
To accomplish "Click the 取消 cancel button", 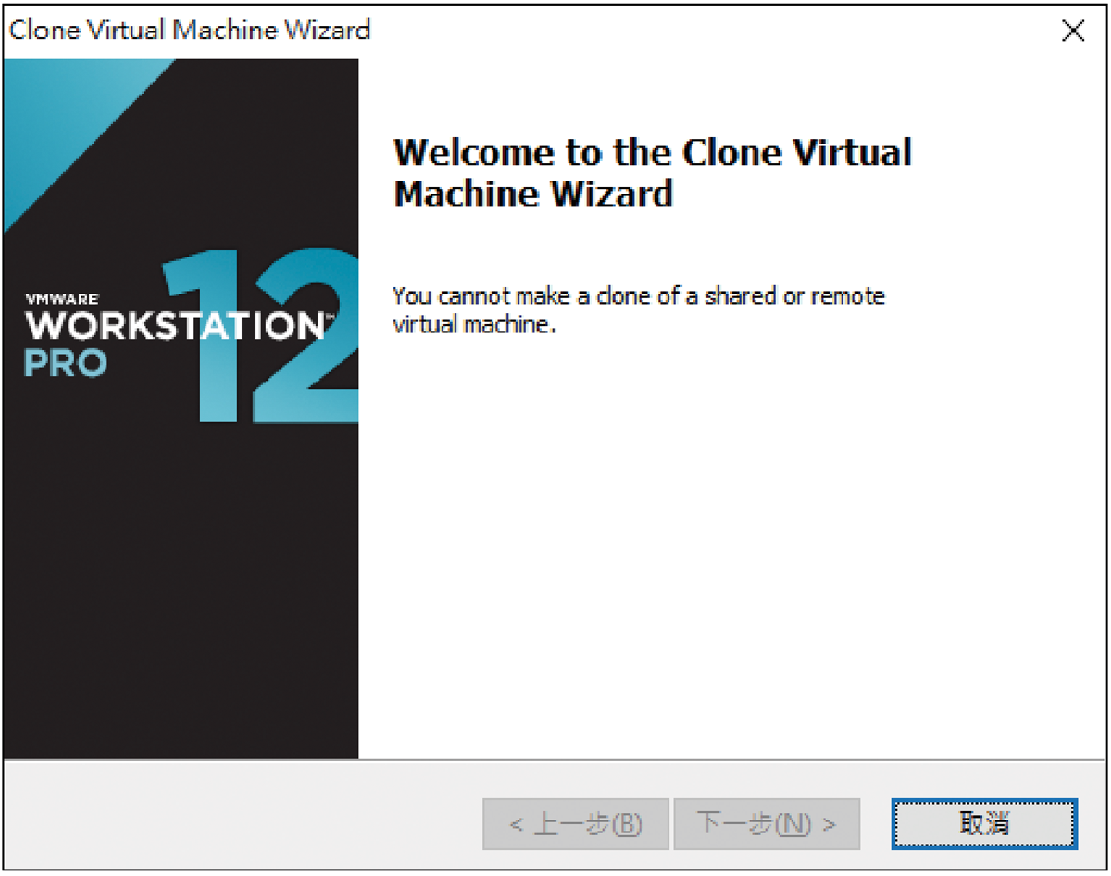I will [x=984, y=823].
